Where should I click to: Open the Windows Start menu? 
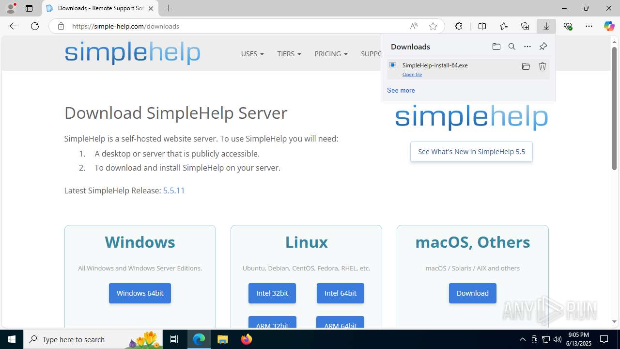pos(12,339)
